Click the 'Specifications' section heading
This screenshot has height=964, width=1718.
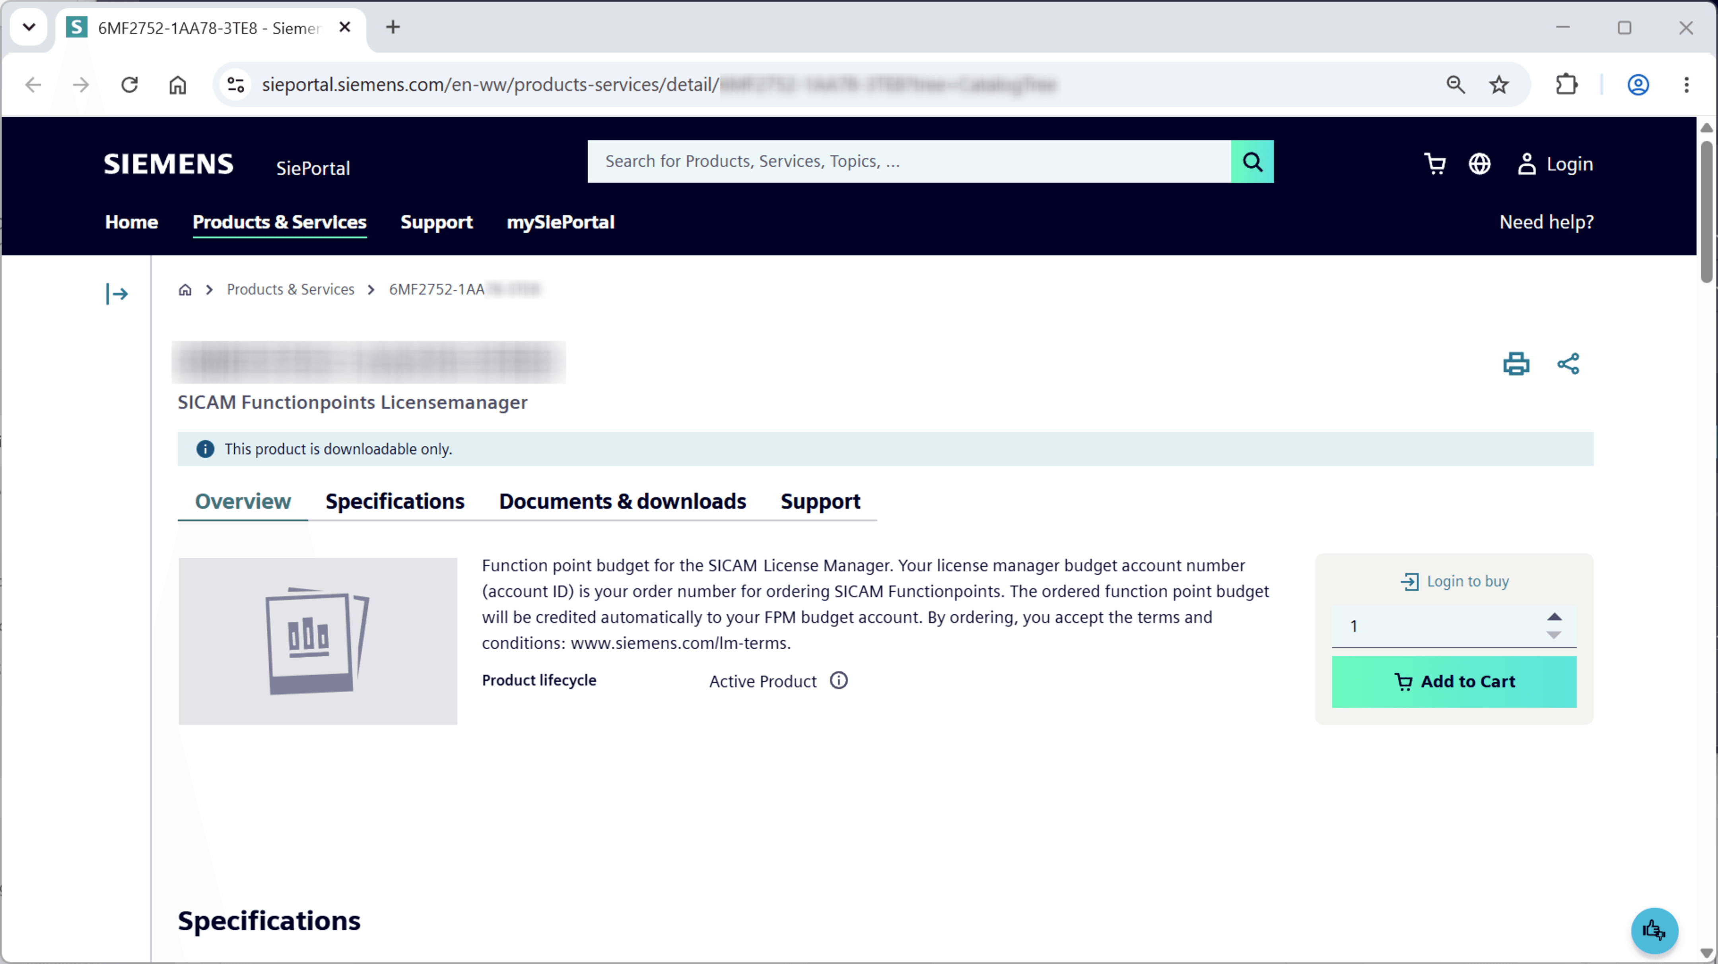269,921
